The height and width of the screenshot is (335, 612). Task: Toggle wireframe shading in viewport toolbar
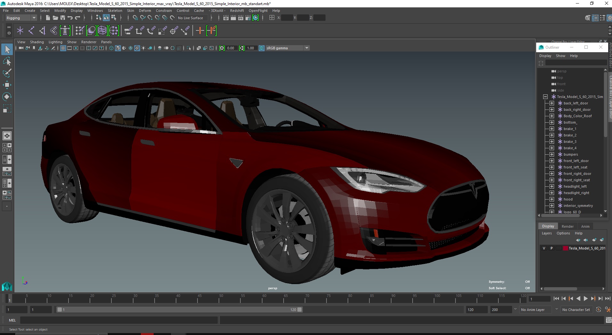point(111,48)
